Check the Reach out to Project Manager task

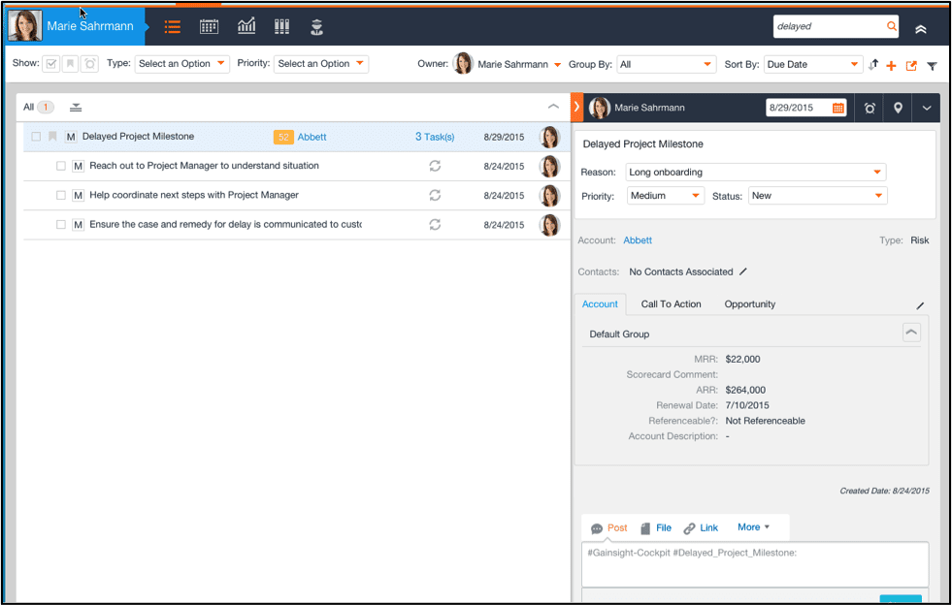click(x=61, y=166)
